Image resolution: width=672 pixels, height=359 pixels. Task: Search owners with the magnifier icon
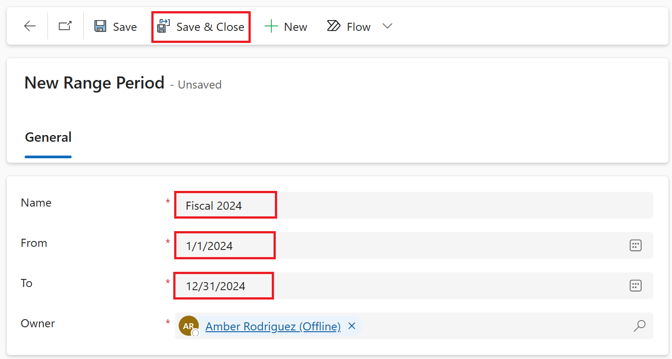click(x=640, y=326)
